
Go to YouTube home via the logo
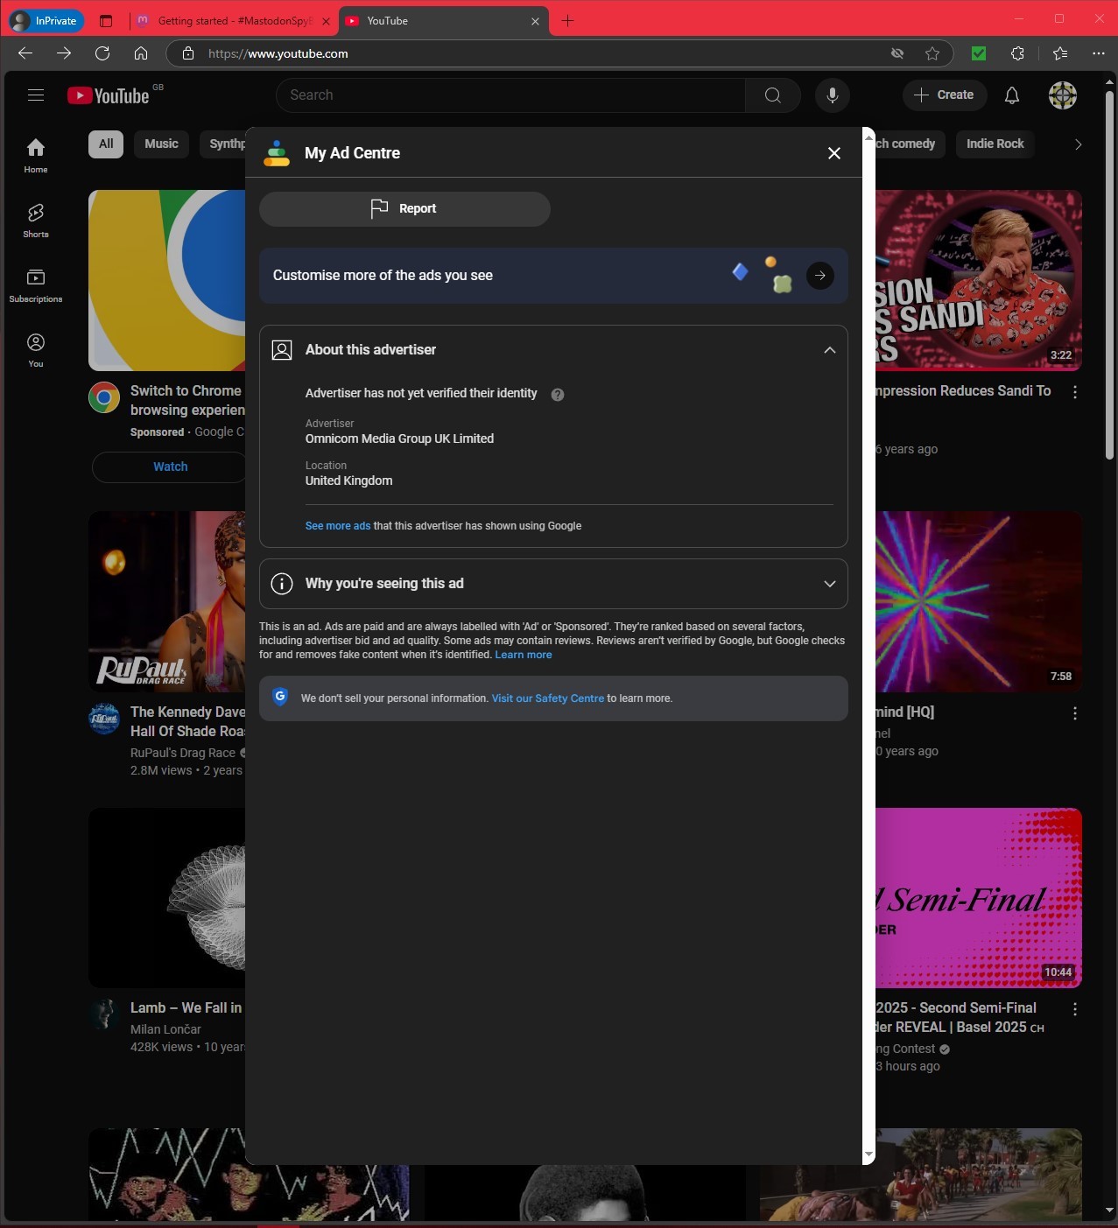click(x=109, y=95)
